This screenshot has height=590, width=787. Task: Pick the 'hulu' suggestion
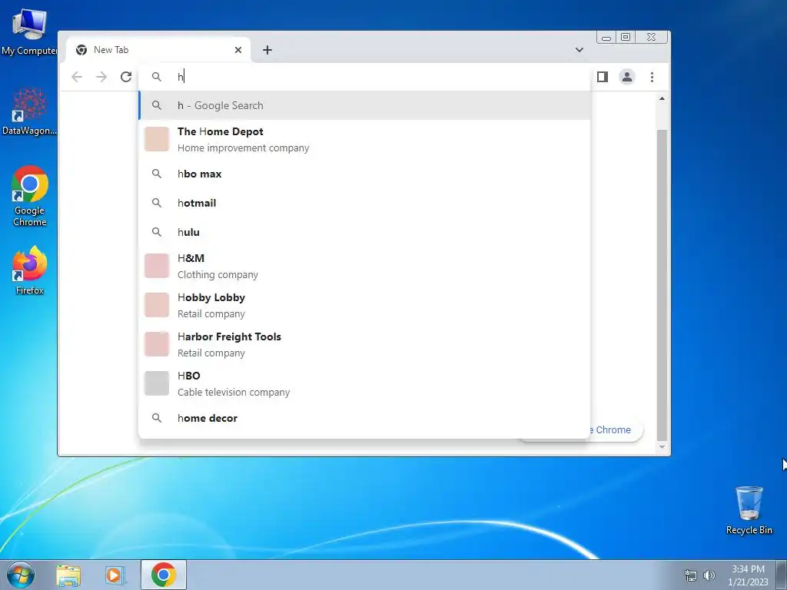[x=364, y=232]
